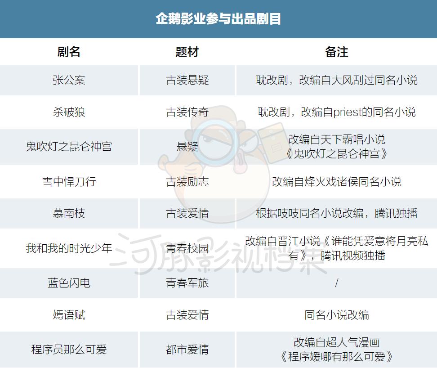Select the 程序员那么可爱 cell

(69, 350)
